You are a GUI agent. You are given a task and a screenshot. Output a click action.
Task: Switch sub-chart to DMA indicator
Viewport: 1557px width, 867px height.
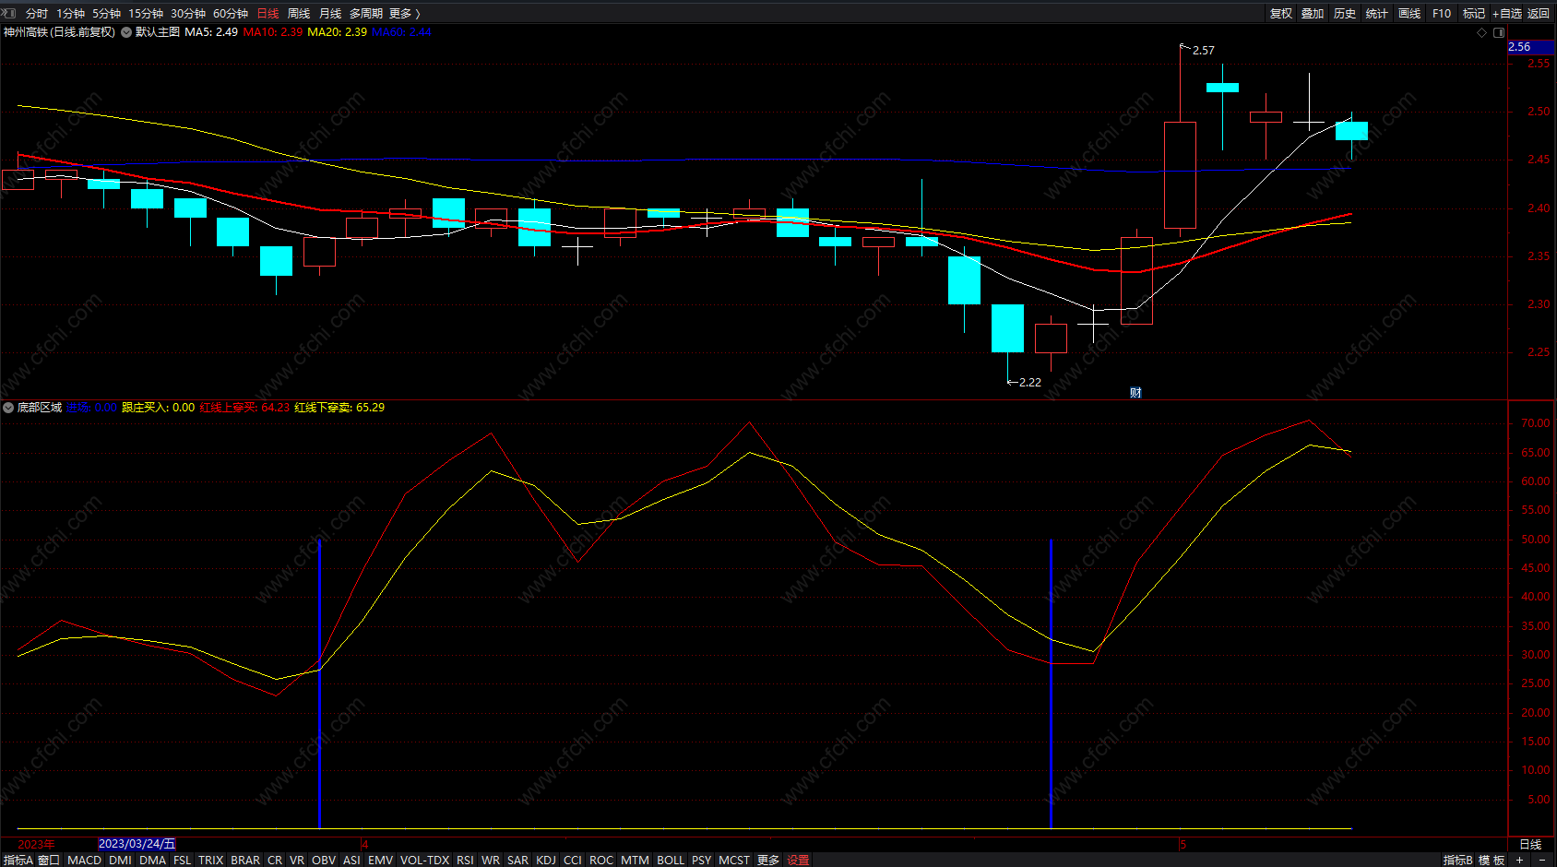(153, 860)
